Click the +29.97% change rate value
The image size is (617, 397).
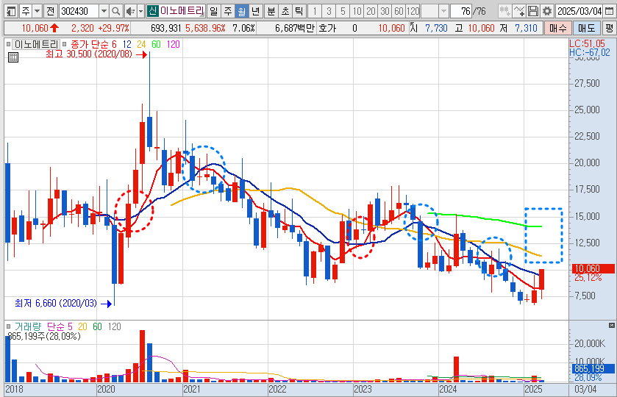coord(114,29)
